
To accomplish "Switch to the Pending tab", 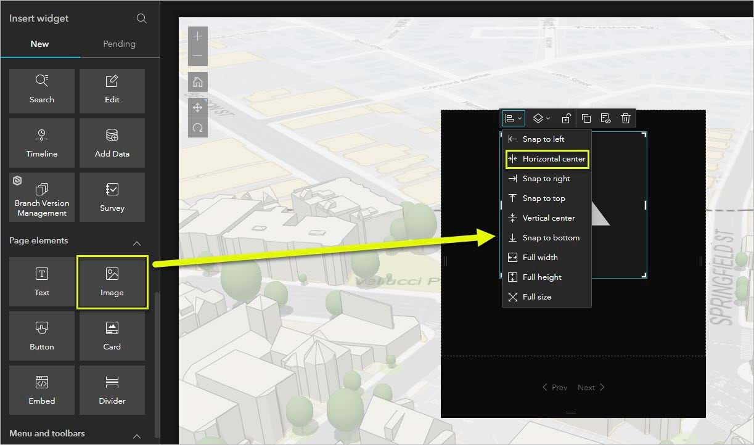I will 119,44.
